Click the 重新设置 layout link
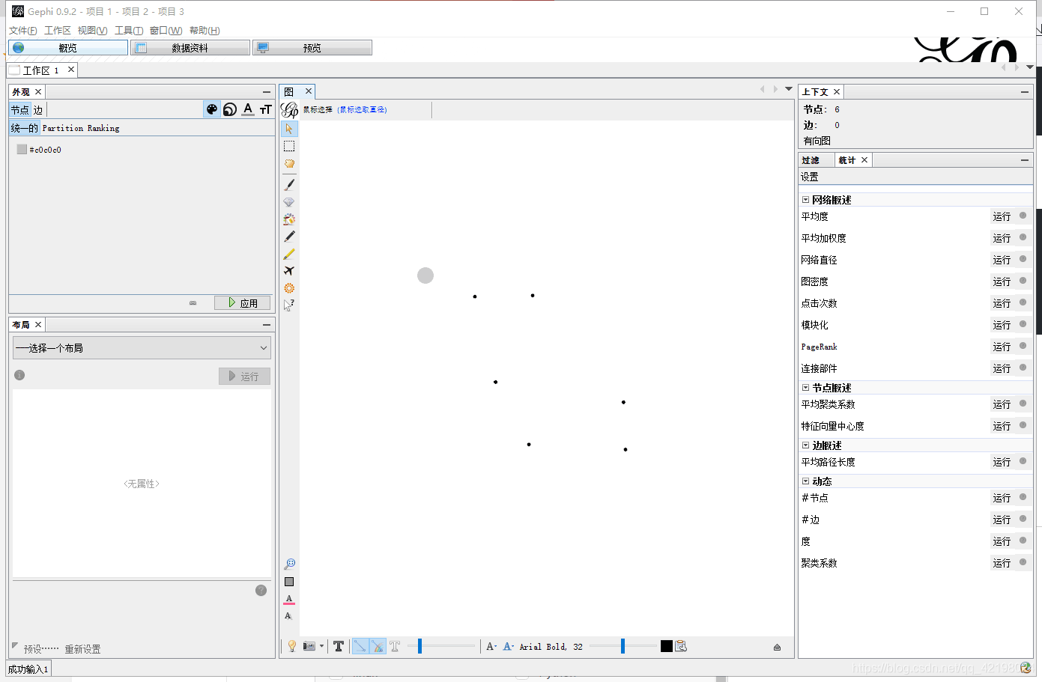The width and height of the screenshot is (1042, 682). [82, 649]
